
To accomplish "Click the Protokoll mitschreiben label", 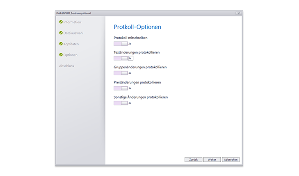I will (x=130, y=38).
